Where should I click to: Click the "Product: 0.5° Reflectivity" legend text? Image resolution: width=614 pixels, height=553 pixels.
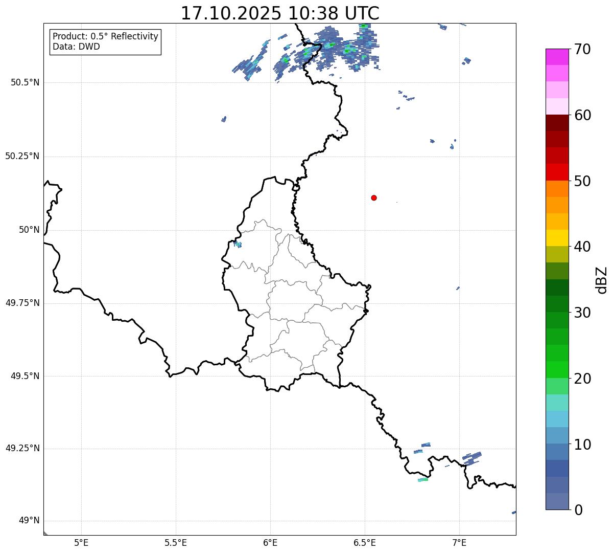point(105,37)
